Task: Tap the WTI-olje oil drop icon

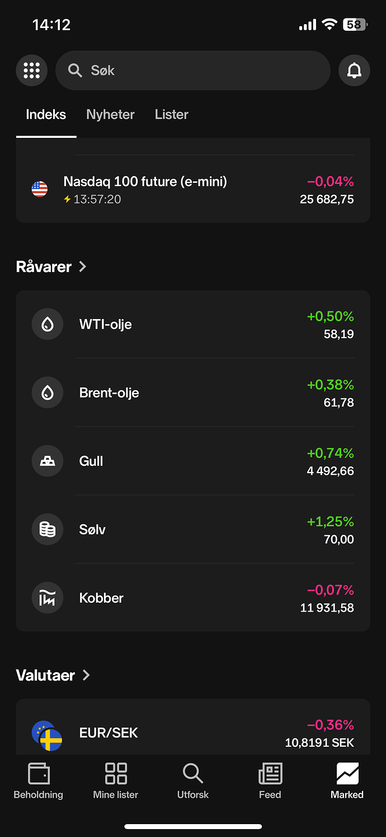Action: click(48, 324)
